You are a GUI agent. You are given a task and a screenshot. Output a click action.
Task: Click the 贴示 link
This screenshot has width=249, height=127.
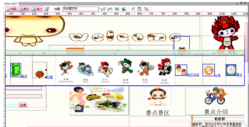(x=24, y=76)
